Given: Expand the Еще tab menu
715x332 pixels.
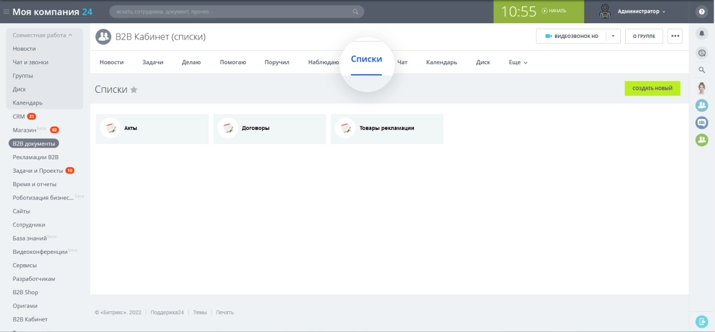Looking at the screenshot, I should 518,62.
